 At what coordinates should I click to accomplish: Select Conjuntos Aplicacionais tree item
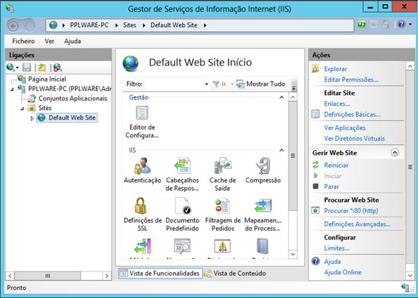[72, 98]
